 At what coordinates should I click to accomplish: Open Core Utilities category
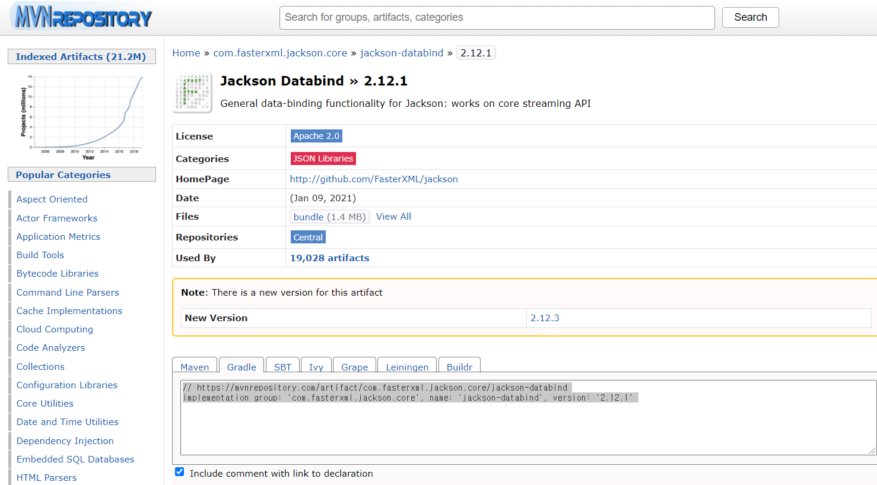point(45,403)
